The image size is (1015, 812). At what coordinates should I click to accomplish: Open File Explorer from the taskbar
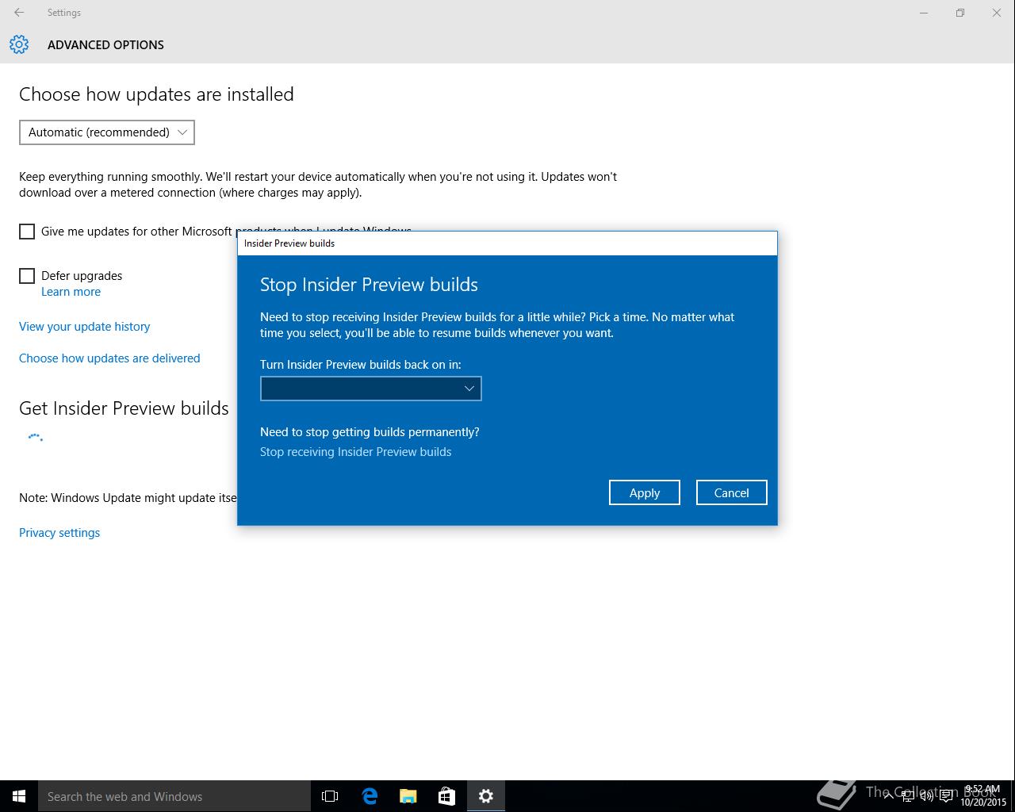click(x=408, y=796)
